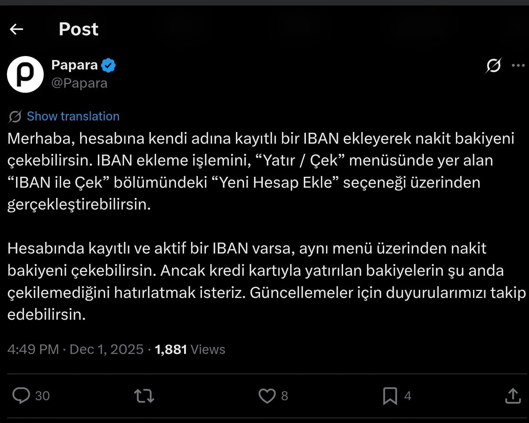Open Papara's profile picture
529x423 pixels.
pyautogui.click(x=25, y=74)
